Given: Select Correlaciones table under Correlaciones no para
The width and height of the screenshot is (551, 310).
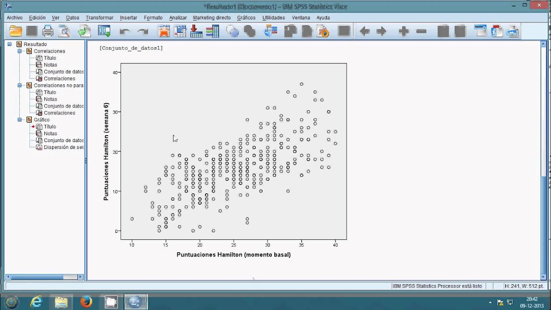Looking at the screenshot, I should click(59, 113).
